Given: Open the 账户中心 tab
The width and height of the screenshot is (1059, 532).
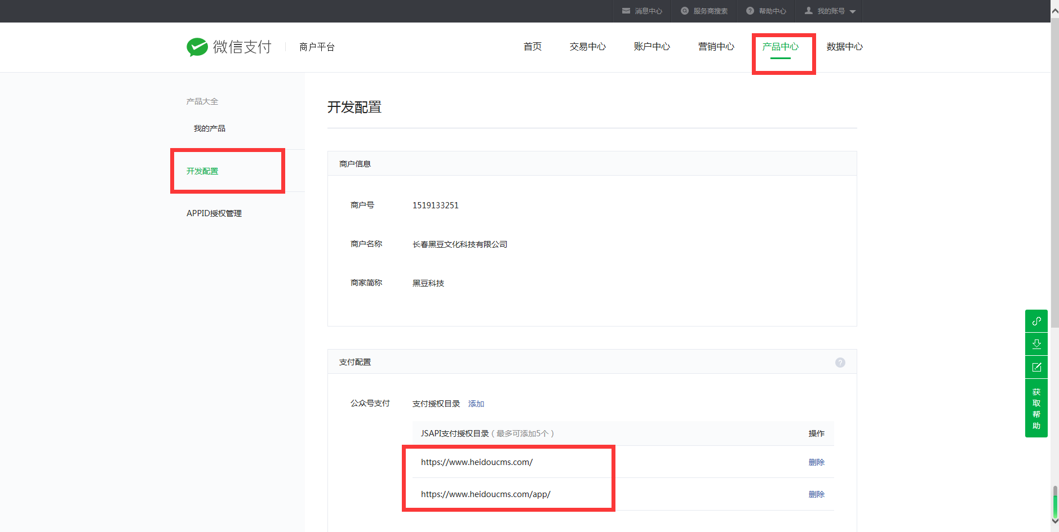Looking at the screenshot, I should coord(652,47).
